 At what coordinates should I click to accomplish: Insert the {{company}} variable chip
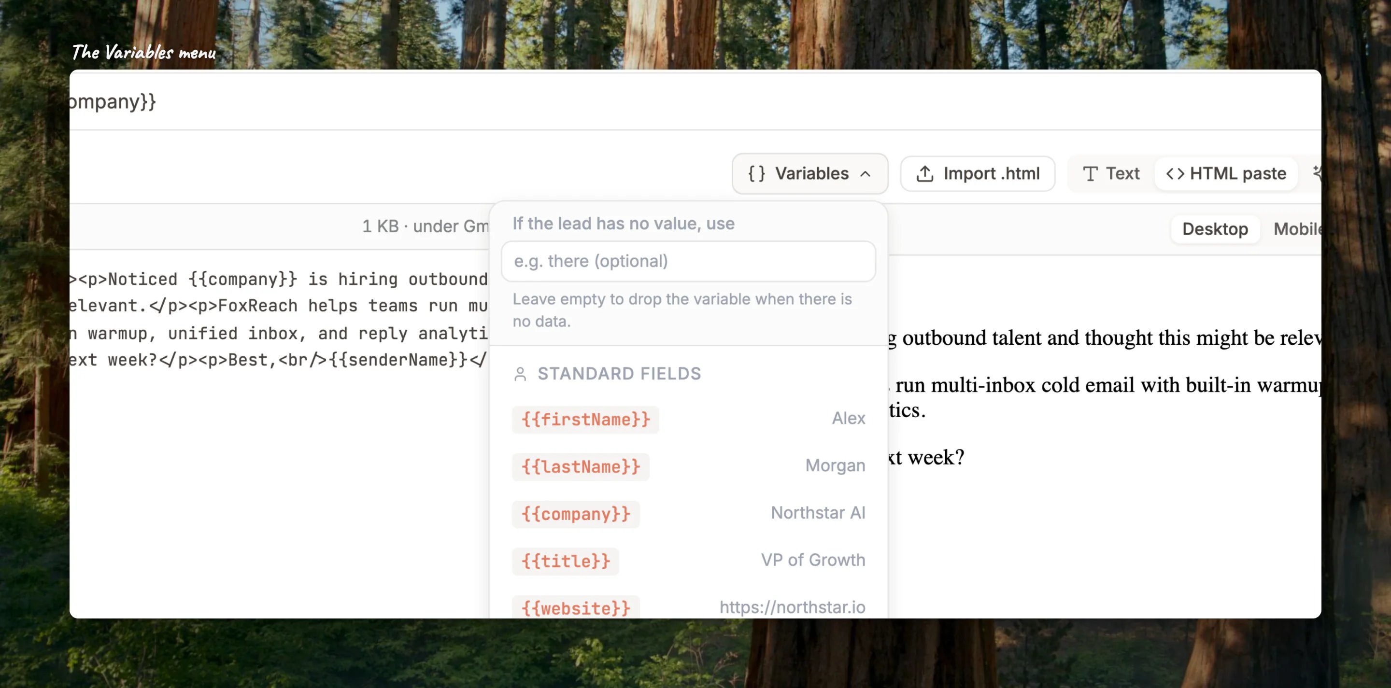[576, 514]
